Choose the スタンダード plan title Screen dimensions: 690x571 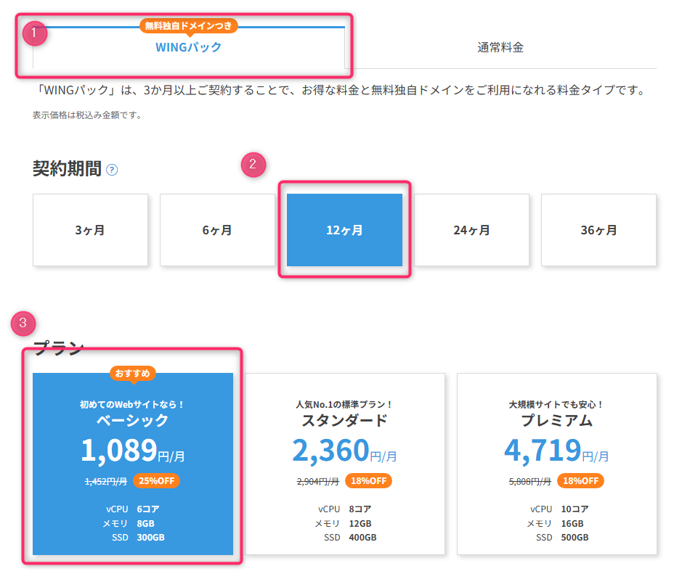[345, 421]
